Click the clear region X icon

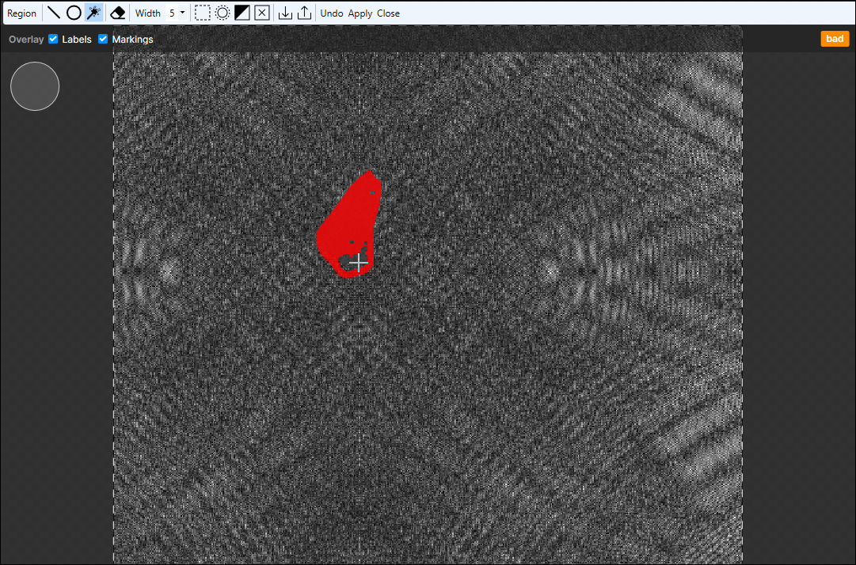pos(262,13)
